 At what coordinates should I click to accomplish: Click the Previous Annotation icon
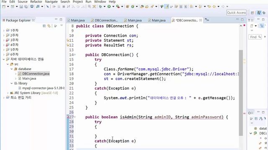click(x=200, y=7)
